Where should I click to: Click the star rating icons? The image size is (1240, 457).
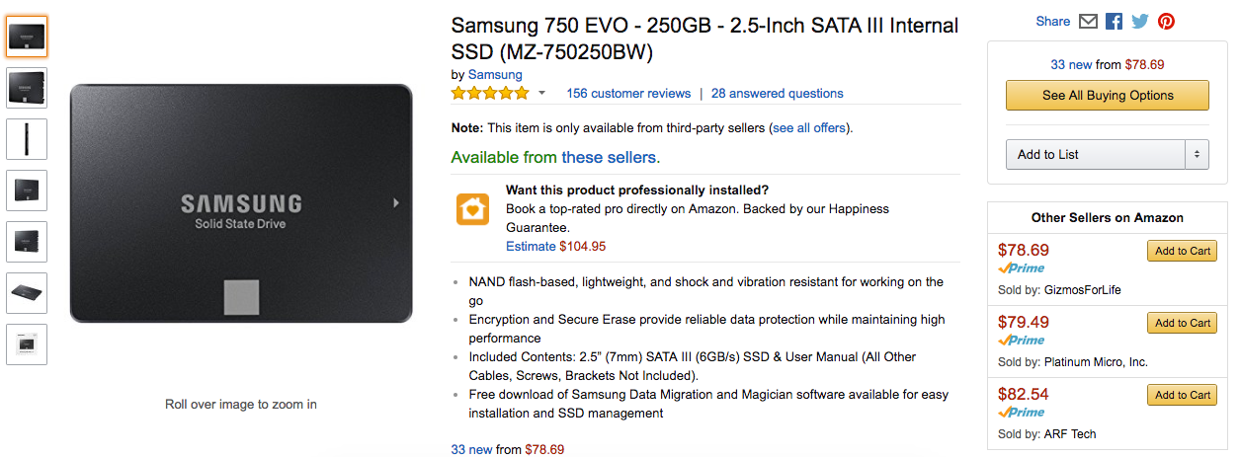pos(490,94)
